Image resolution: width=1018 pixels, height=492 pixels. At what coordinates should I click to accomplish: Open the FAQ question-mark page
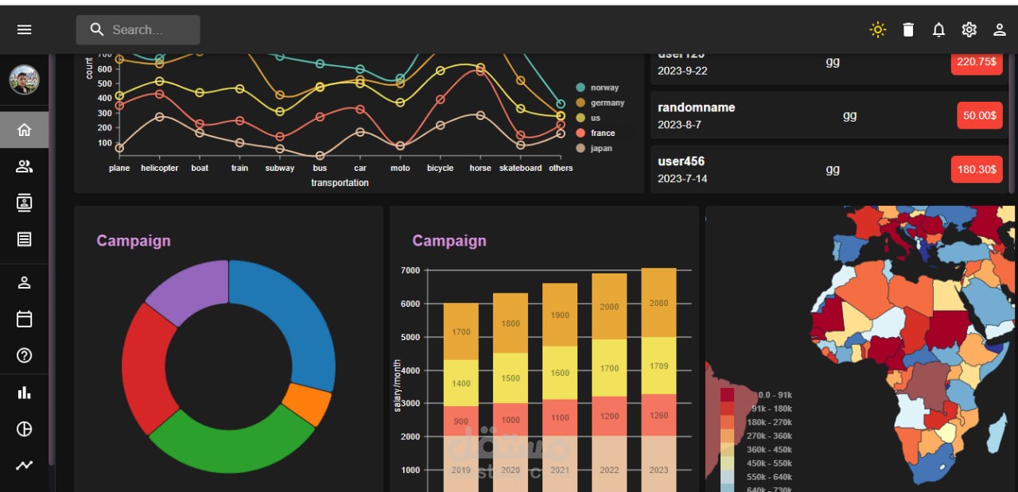click(x=24, y=355)
